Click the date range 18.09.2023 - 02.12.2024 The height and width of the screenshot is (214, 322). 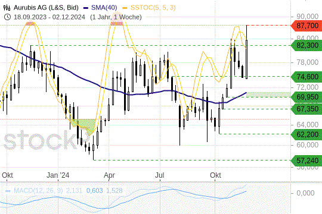(x=49, y=17)
